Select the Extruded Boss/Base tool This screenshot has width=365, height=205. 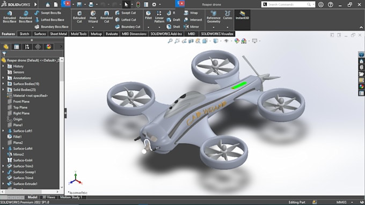[10, 17]
